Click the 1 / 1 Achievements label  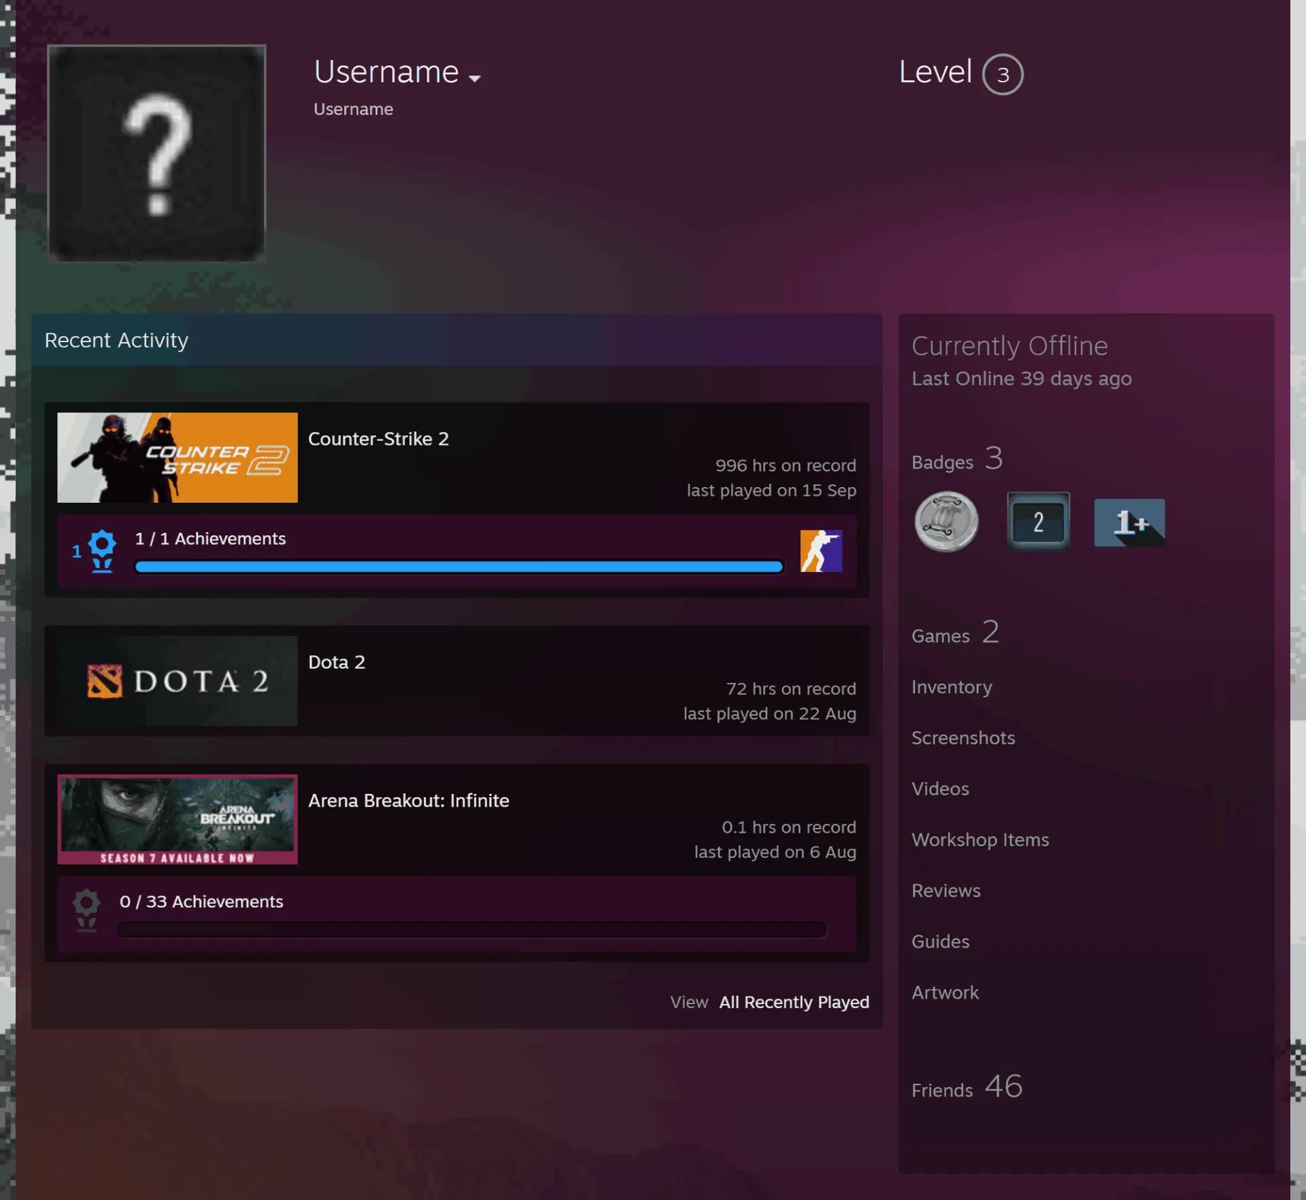(210, 539)
